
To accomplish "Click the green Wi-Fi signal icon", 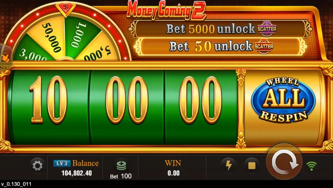I will pyautogui.click(x=312, y=166).
